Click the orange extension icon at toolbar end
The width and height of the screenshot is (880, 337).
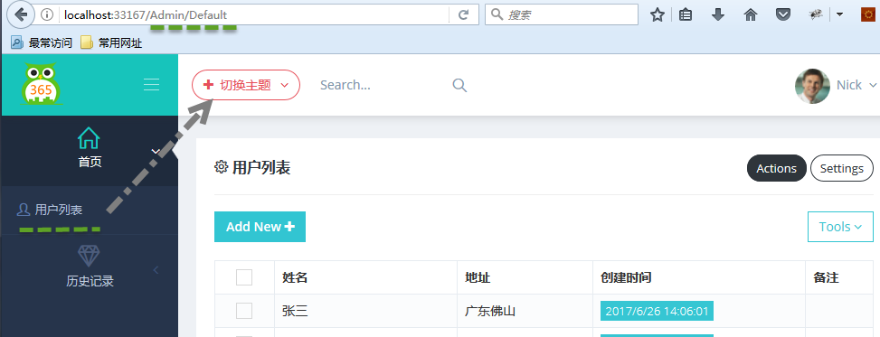[x=869, y=15]
